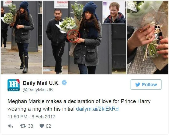169x135 pixels.
Task: Click the blue verified checkmark badge
Action: (x=64, y=82)
